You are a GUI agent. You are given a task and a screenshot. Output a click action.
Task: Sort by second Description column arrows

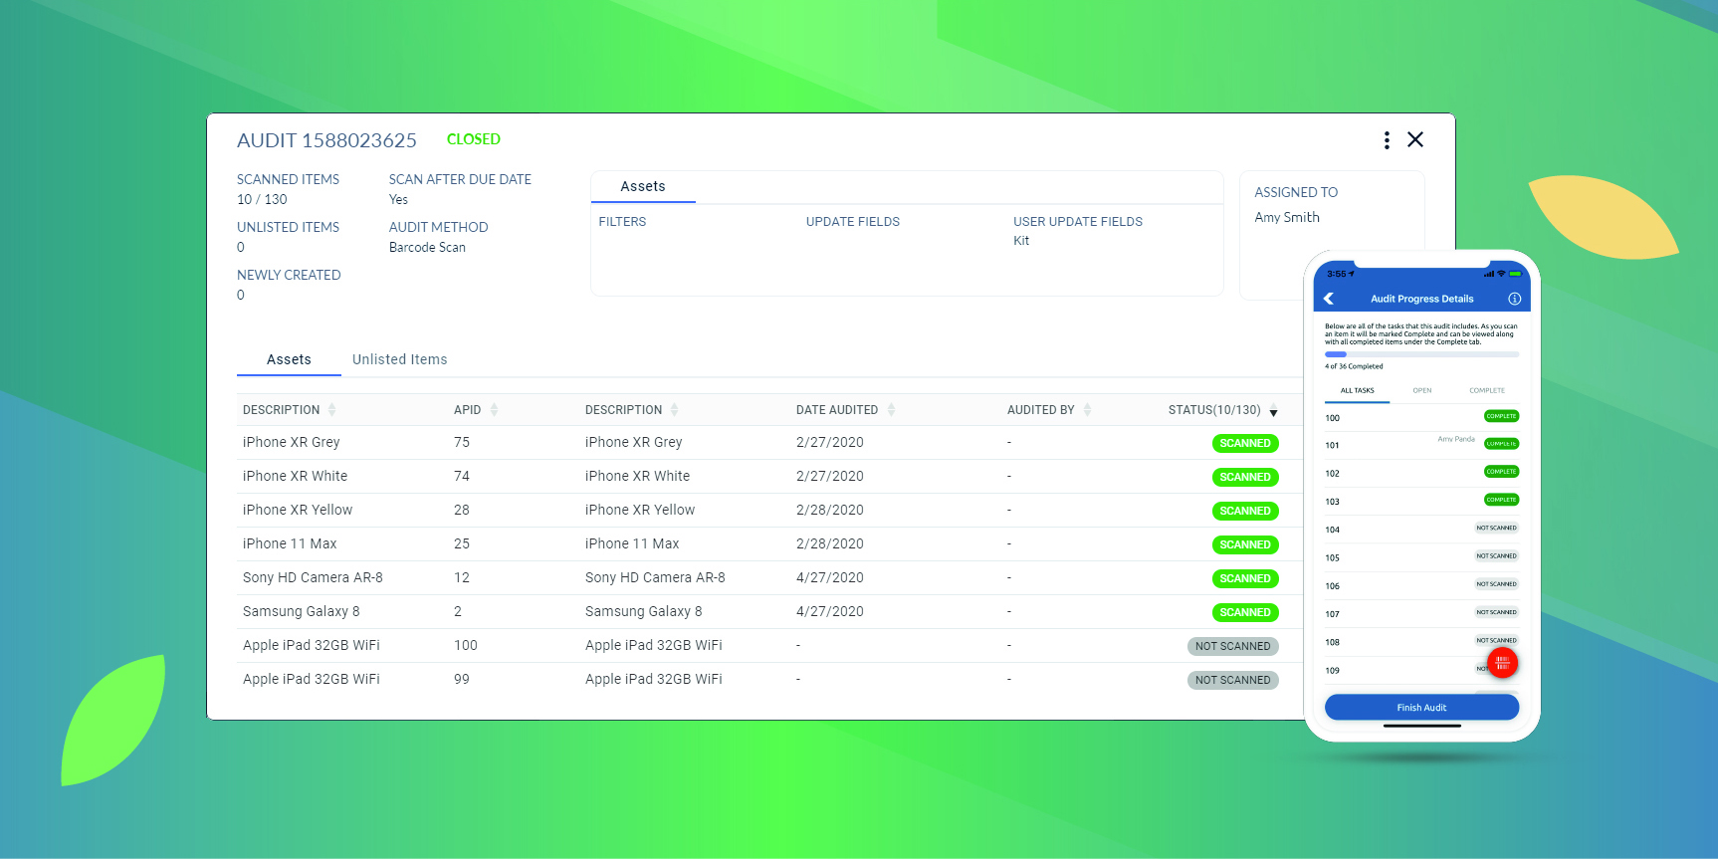674,410
